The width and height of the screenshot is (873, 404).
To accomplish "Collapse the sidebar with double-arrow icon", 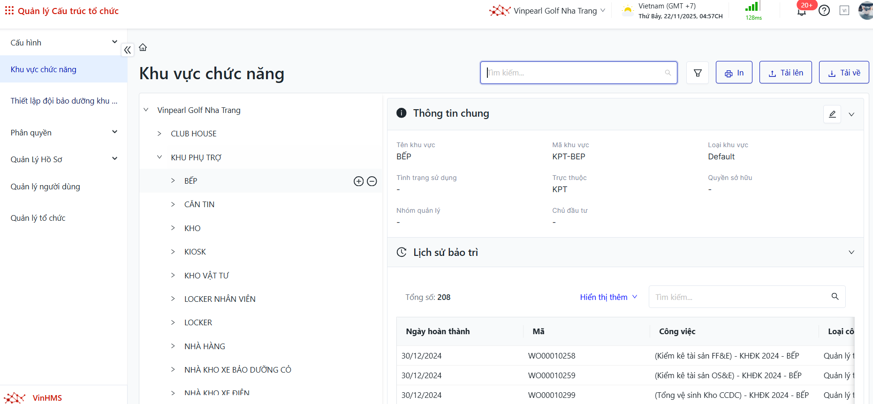I will pos(128,50).
